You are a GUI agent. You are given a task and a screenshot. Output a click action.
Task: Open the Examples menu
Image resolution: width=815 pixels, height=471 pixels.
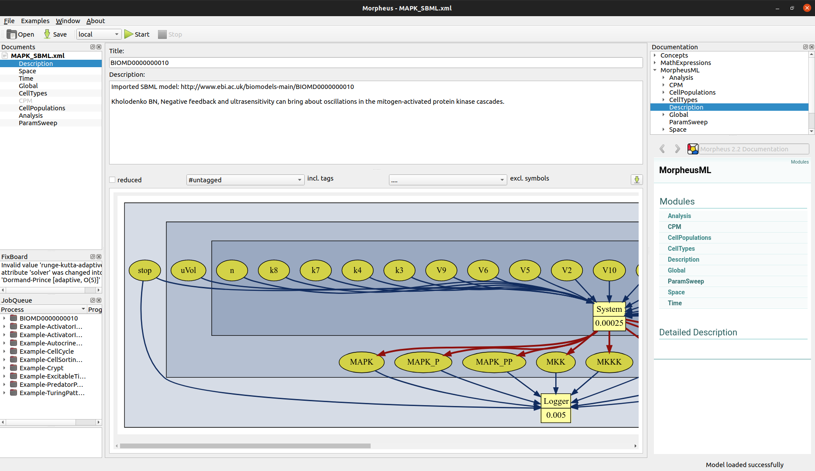(35, 21)
